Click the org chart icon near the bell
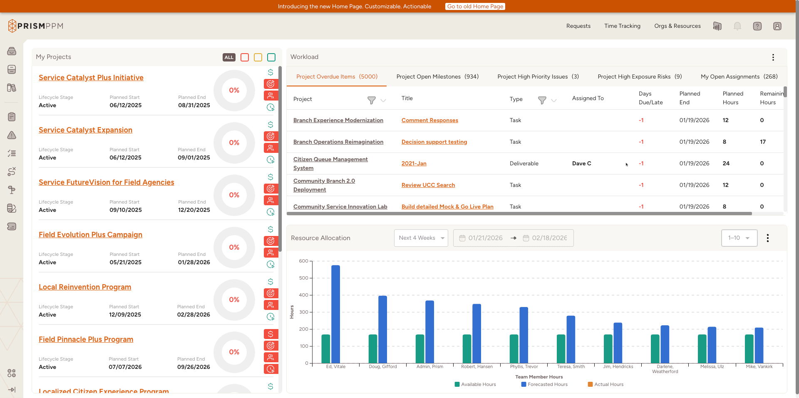Screen dimensions: 799x398 (x=717, y=26)
